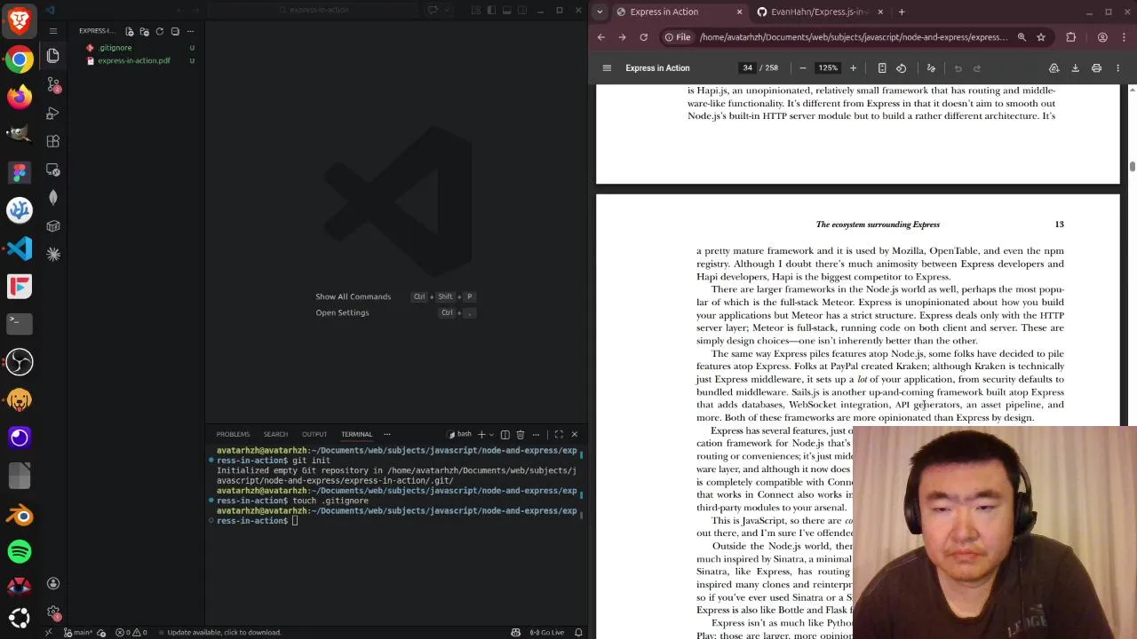The height and width of the screenshot is (639, 1137).
Task: Fit PDF to page
Action: (x=882, y=68)
